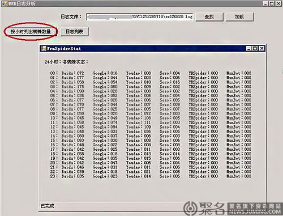Viewport: 283px width, 216px height.
Task: Click Google: 023 in hour 23 row
Action: click(105, 176)
